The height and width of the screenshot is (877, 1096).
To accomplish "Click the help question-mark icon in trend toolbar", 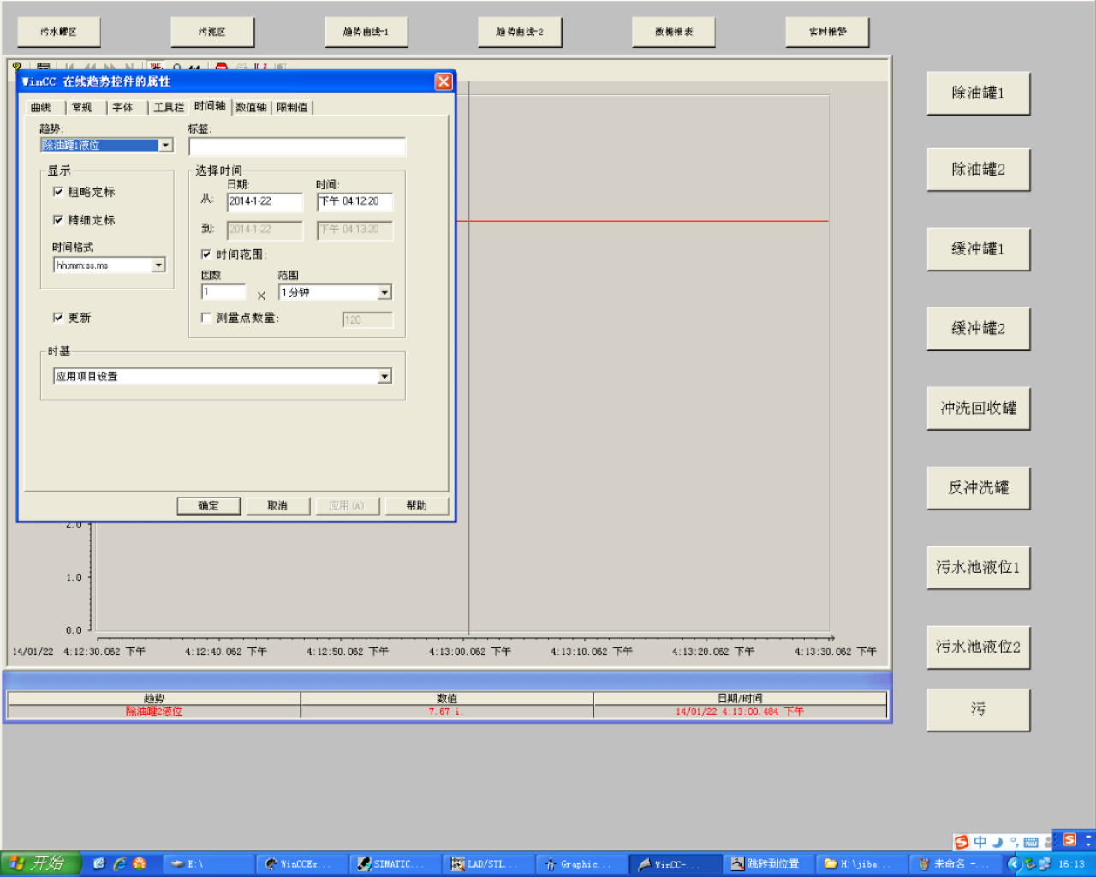I will 16,66.
